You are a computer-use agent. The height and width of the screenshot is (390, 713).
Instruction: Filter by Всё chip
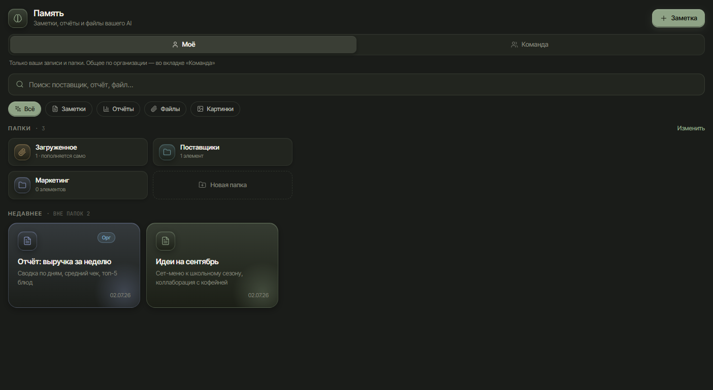point(24,109)
